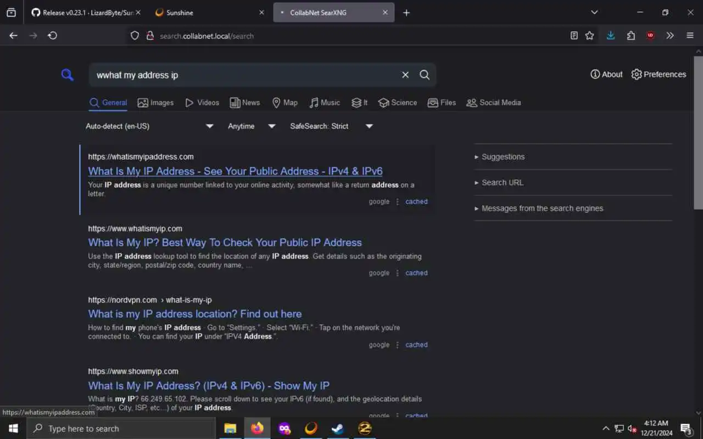Open the About page
The image size is (703, 439).
coord(606,74)
